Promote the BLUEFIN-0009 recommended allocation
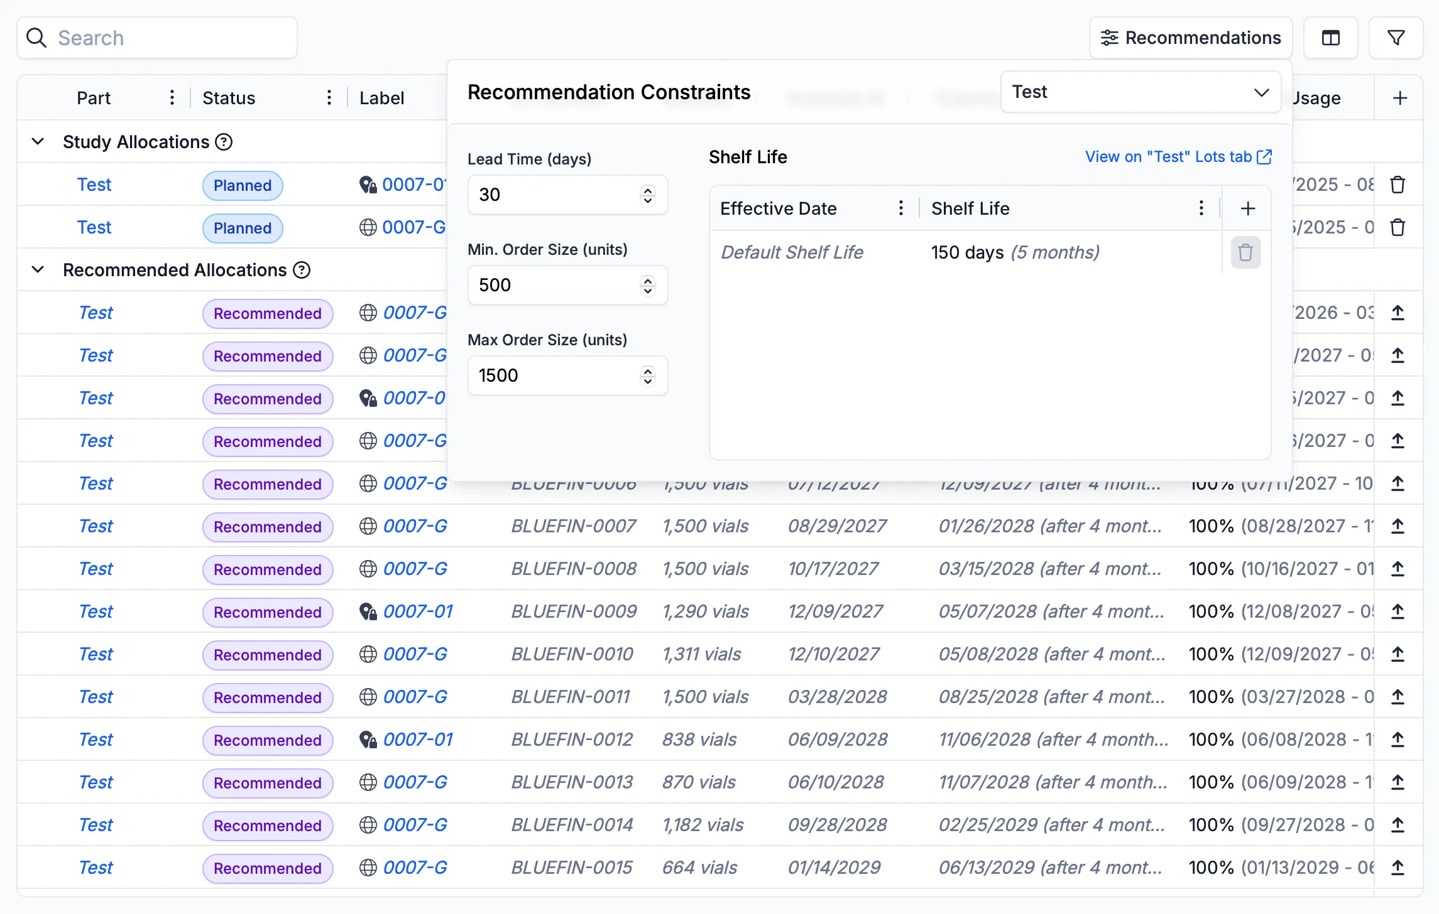The height and width of the screenshot is (914, 1439). pos(1398,611)
